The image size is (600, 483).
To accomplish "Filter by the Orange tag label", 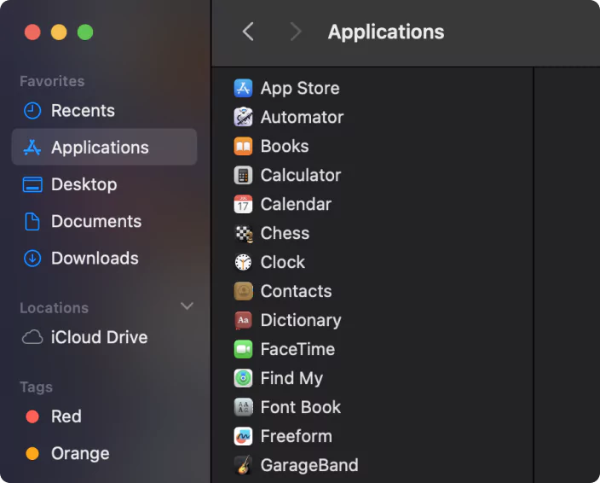I will 80,453.
